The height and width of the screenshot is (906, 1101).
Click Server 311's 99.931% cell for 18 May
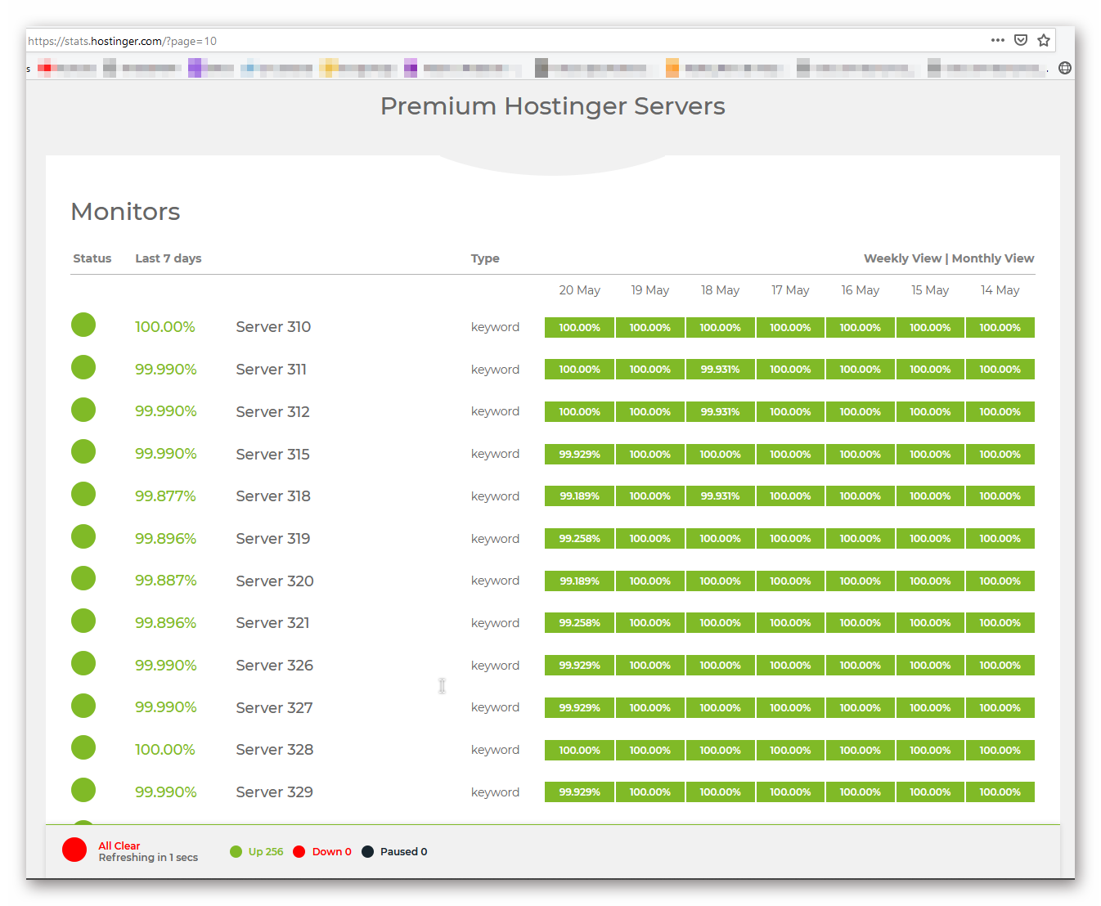(720, 370)
